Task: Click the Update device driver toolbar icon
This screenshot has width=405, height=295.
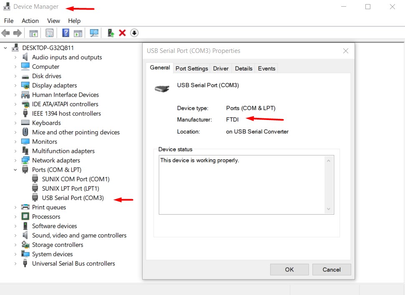Action: coord(111,33)
